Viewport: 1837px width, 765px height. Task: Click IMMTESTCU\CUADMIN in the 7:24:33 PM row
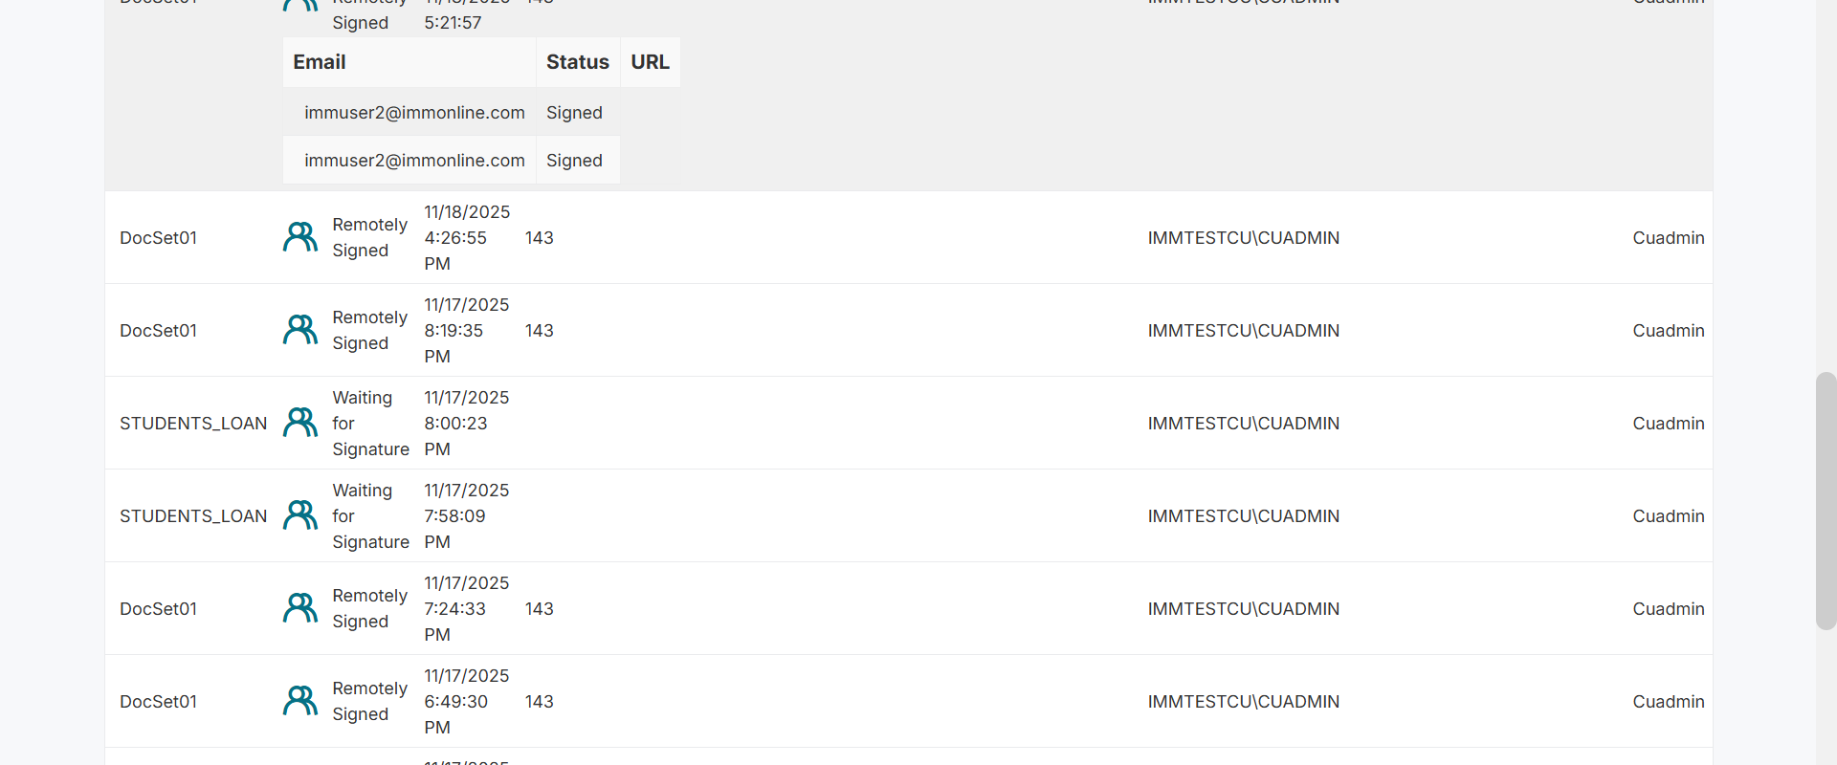(x=1243, y=608)
